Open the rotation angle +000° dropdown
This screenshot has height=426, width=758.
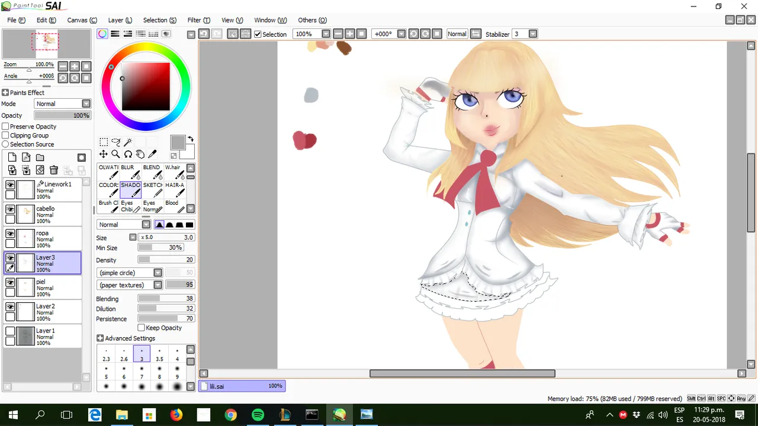point(401,34)
